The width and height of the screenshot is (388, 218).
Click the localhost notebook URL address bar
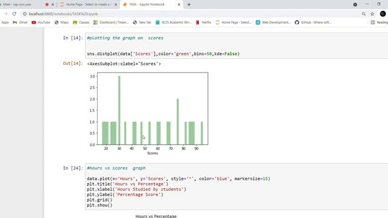tap(190, 14)
